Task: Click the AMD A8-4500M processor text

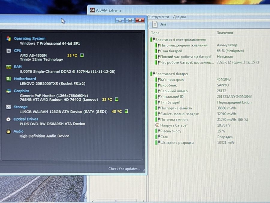Action: (33, 55)
